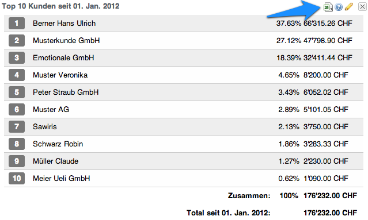The width and height of the screenshot is (368, 220).
Task: Open the help question mark icon
Action: [x=339, y=7]
